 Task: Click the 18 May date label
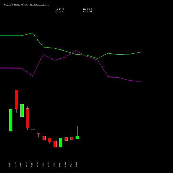[x=16, y=164]
